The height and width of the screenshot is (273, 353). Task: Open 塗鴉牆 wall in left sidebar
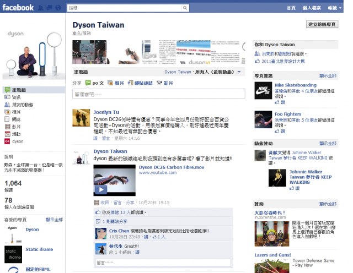pyautogui.click(x=34, y=90)
